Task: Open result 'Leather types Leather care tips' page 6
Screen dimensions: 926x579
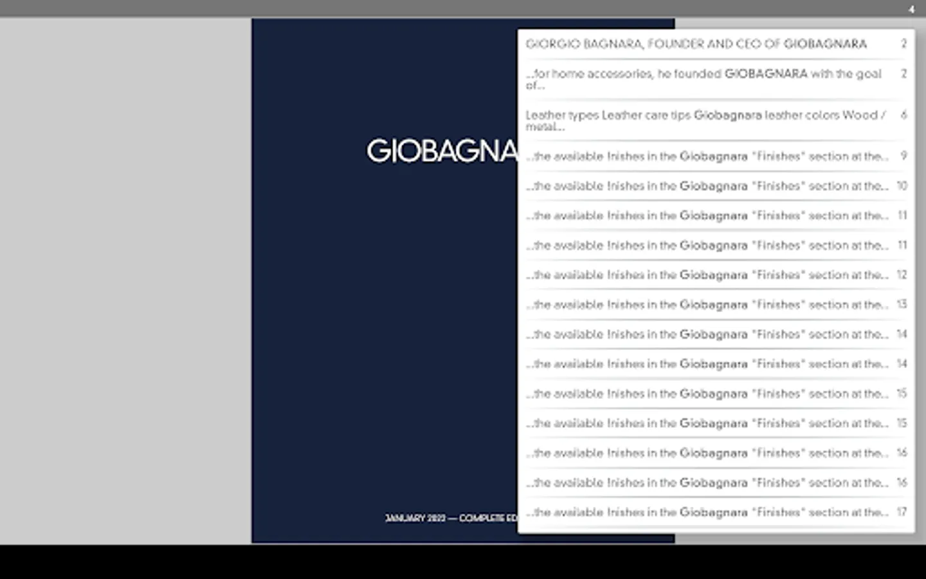Action: pyautogui.click(x=716, y=120)
